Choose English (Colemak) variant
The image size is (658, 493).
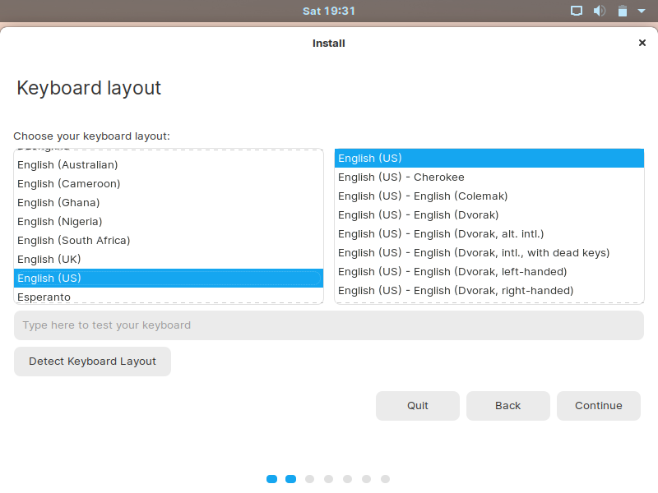pos(489,196)
